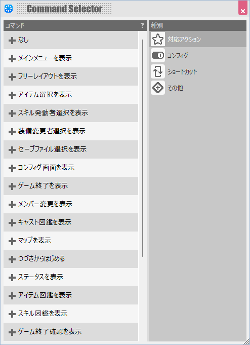Click the command list vertical scrollbar

click(x=143, y=148)
